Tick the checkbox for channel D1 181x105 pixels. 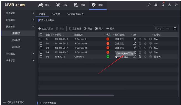click(x=41, y=39)
